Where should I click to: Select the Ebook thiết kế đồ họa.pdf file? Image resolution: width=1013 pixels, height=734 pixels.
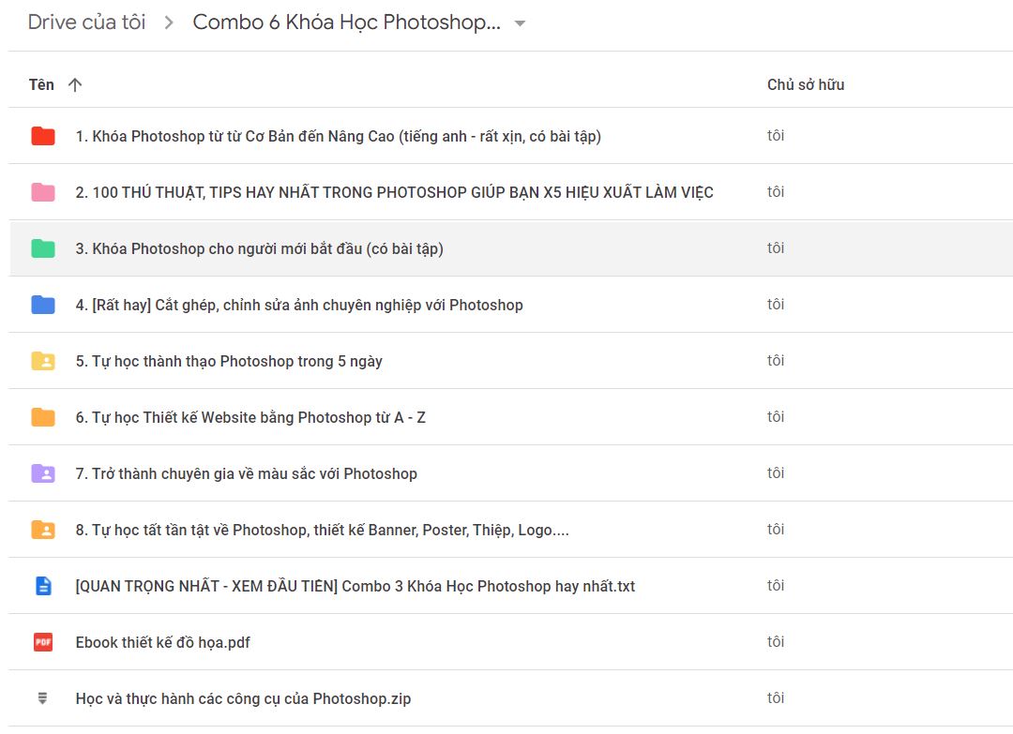click(510, 642)
